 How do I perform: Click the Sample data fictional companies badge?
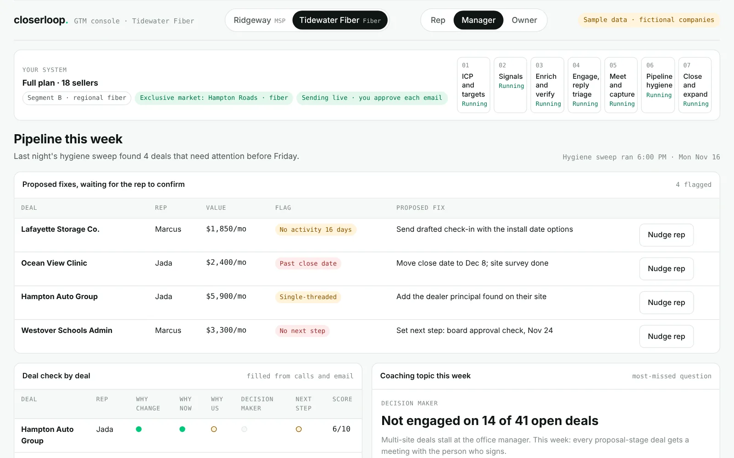tap(649, 20)
